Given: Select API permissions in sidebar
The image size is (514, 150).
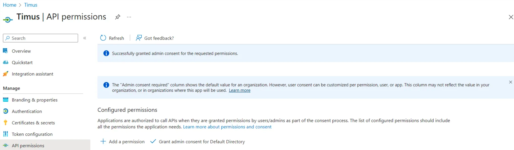Looking at the screenshot, I should click(x=28, y=145).
